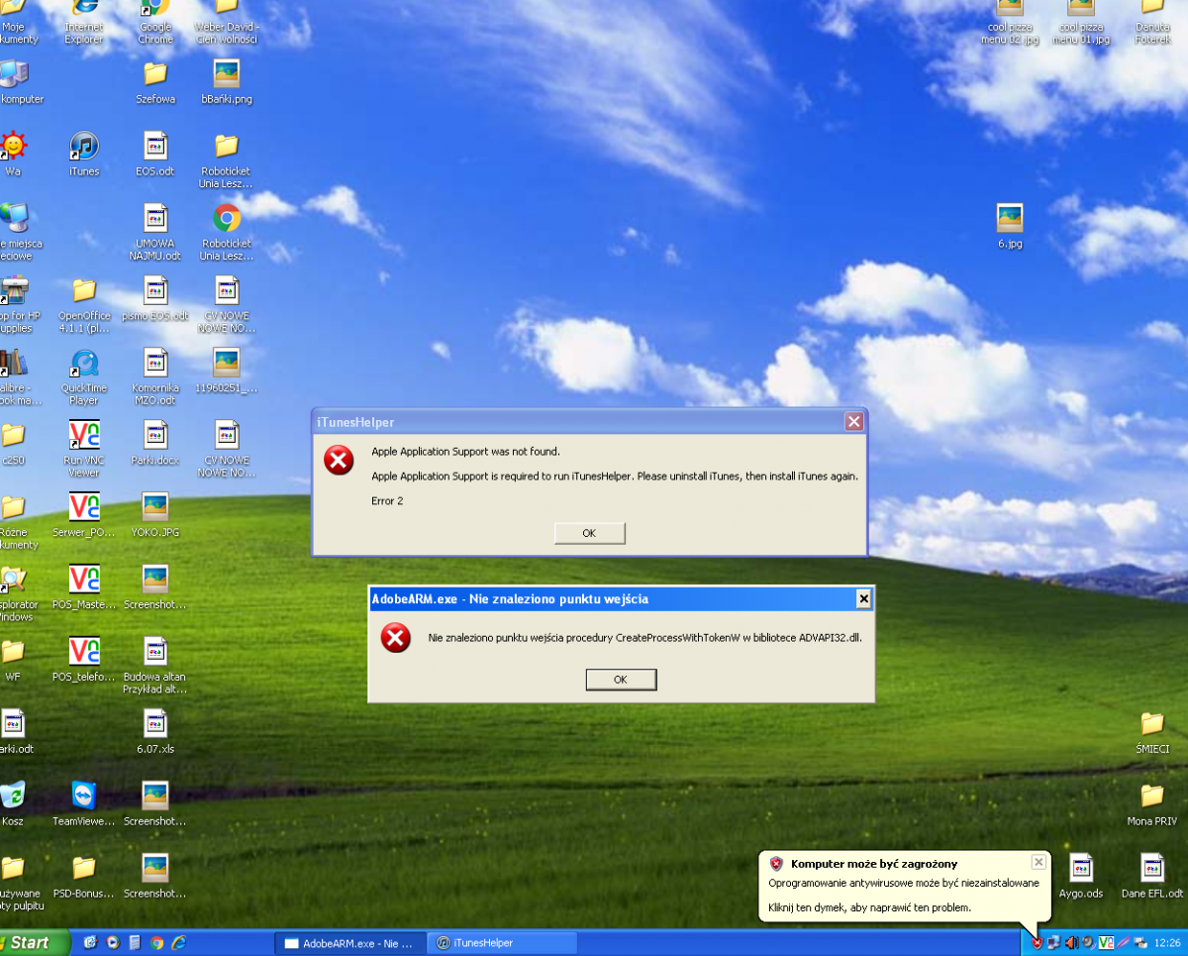Select the Weber David folder icon
Viewport: 1188px width, 956px height.
tap(227, 23)
